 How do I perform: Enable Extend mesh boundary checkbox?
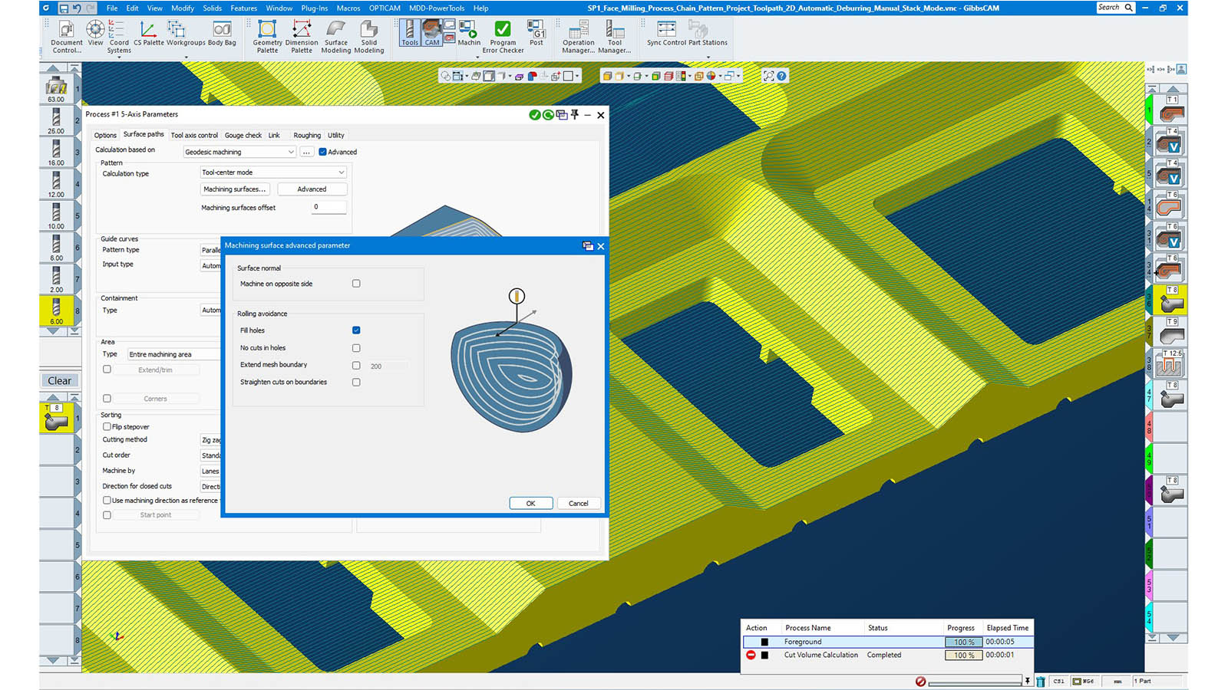click(x=356, y=366)
